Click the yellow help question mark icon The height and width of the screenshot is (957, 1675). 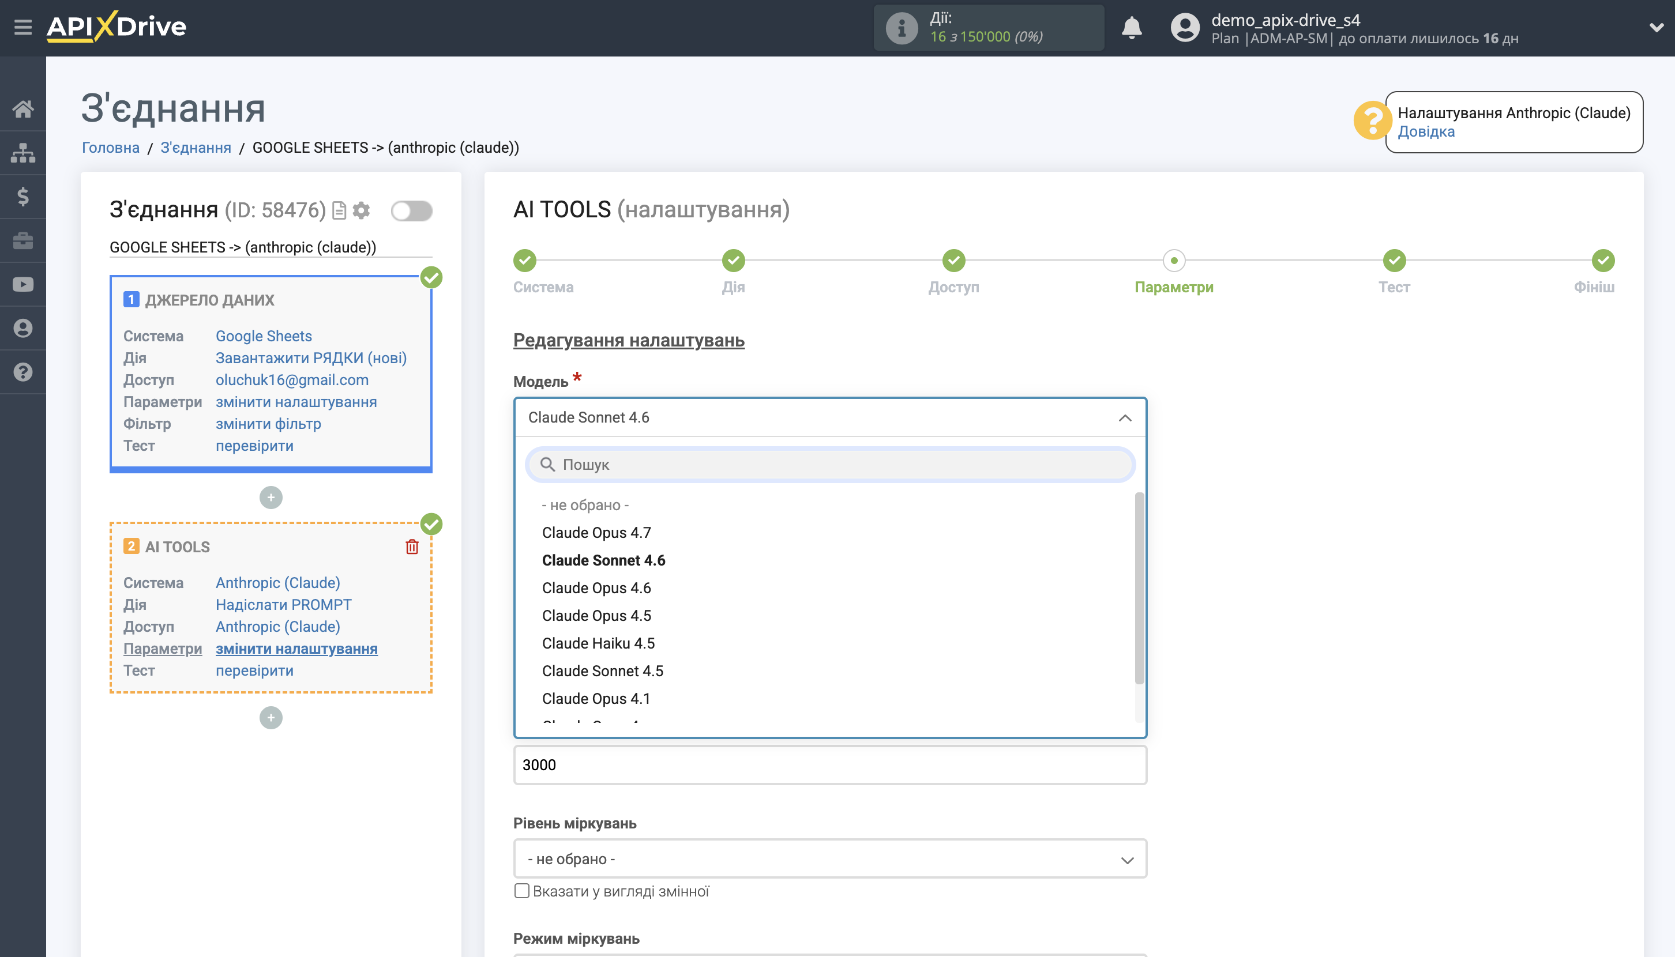point(1372,120)
